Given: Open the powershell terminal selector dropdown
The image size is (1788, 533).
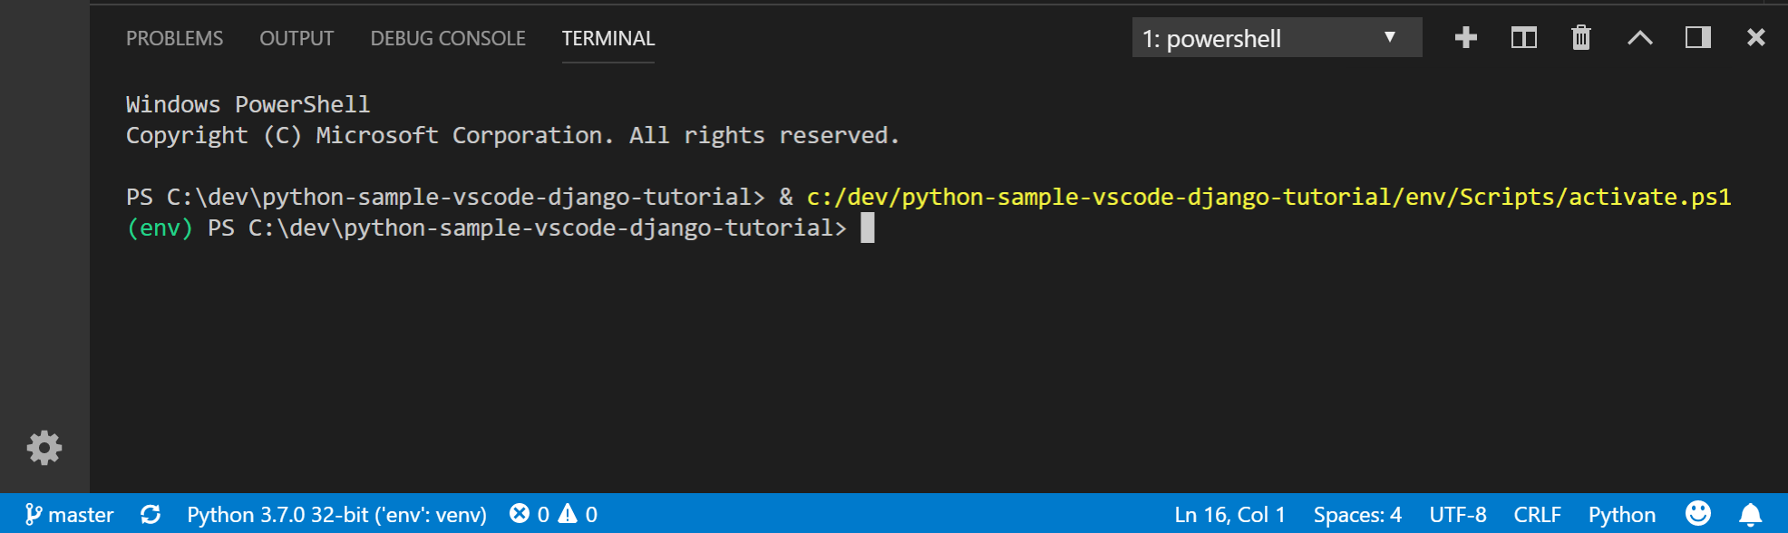Looking at the screenshot, I should [x=1276, y=38].
